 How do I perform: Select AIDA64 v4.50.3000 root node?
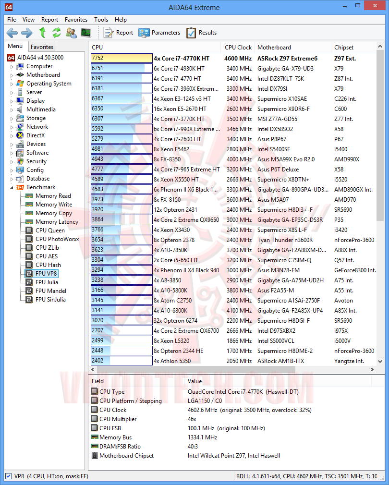(x=36, y=58)
